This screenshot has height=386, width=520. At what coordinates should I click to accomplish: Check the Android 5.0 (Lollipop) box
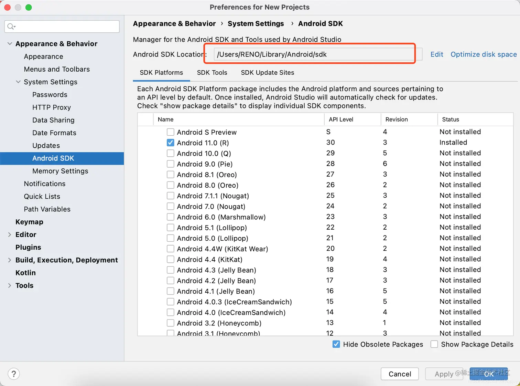click(x=170, y=238)
